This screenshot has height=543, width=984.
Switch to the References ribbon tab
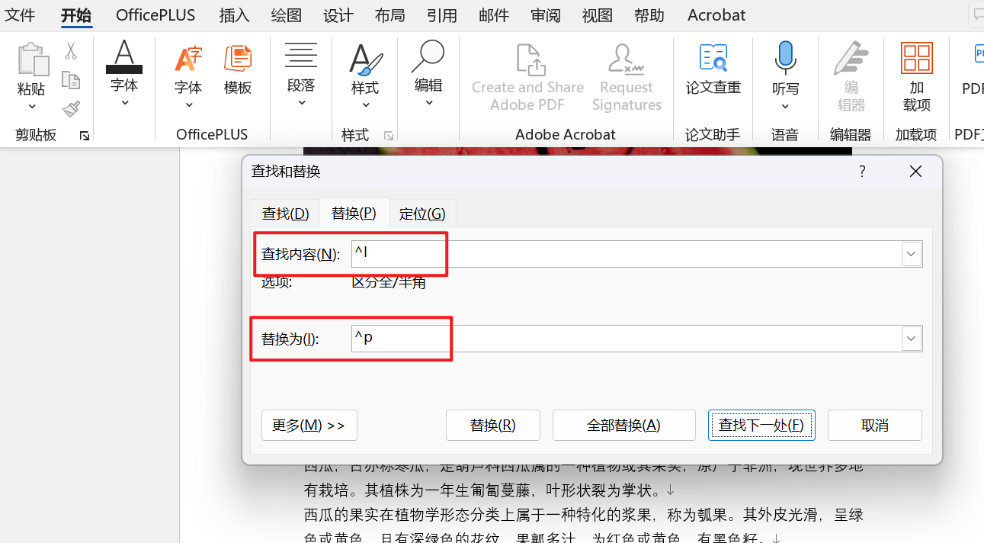click(442, 15)
